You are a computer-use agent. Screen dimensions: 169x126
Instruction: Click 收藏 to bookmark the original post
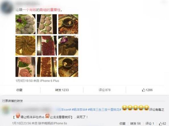pyautogui.click(x=19, y=90)
